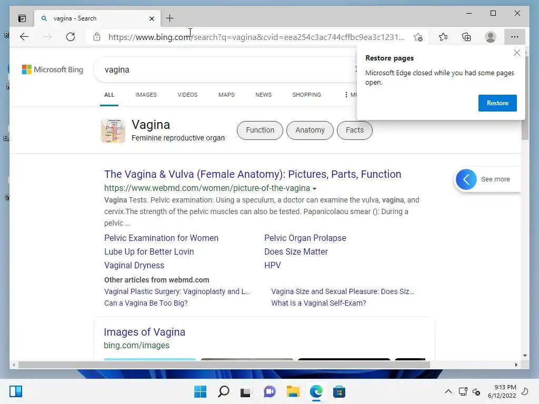Open Pelvic Organ Prolapse link
The image size is (539, 404).
point(305,238)
